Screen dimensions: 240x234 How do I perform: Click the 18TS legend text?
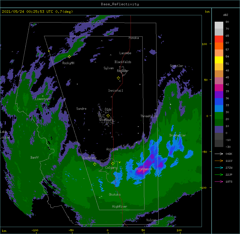click(229, 181)
